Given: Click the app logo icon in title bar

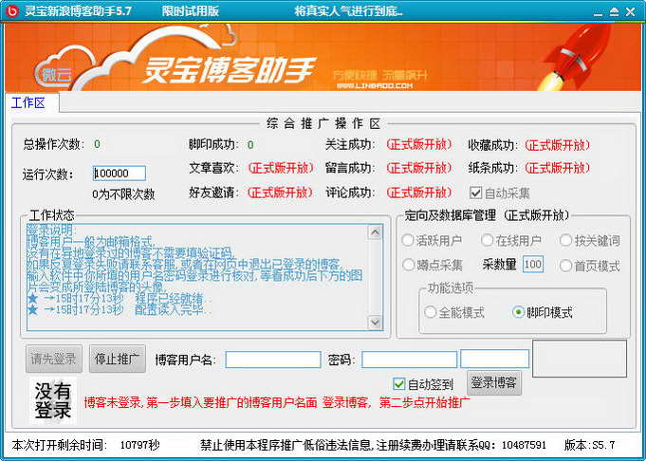Looking at the screenshot, I should [13, 11].
